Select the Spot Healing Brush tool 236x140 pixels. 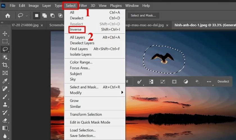[5, 89]
